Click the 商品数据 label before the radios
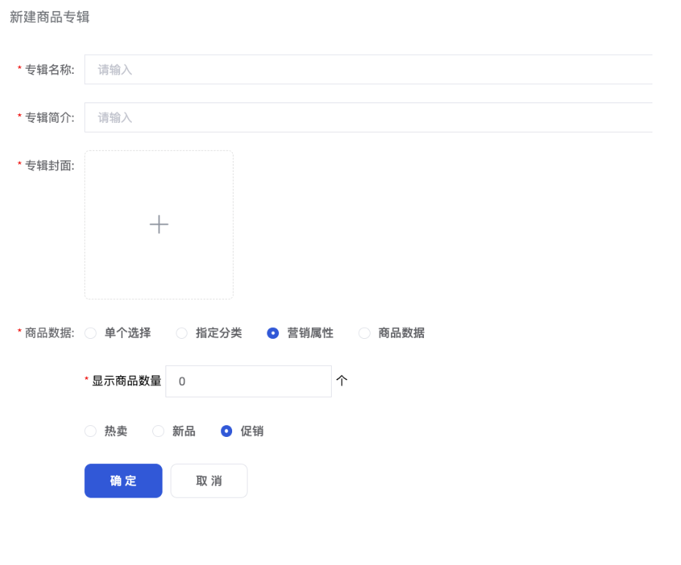Screen dimensions: 681x565 pyautogui.click(x=49, y=334)
